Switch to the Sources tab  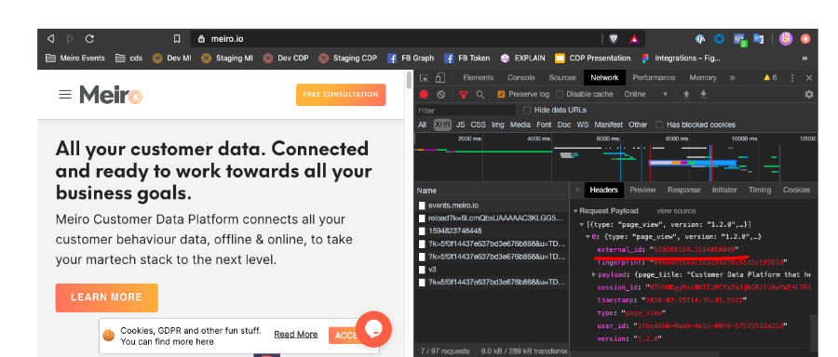562,78
